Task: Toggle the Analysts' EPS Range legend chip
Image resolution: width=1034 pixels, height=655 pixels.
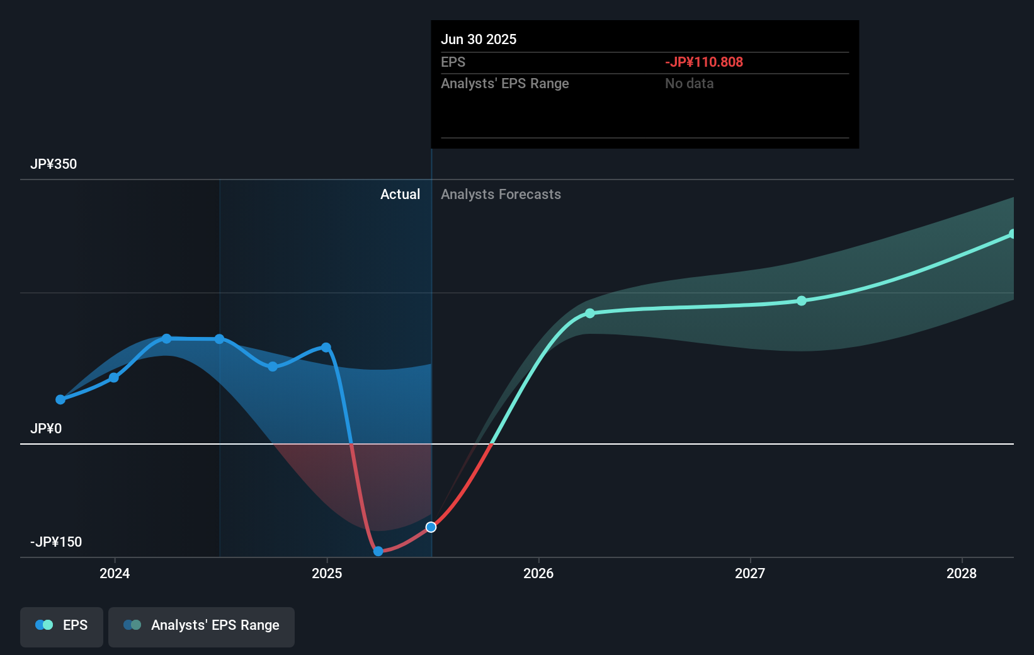Action: point(202,626)
